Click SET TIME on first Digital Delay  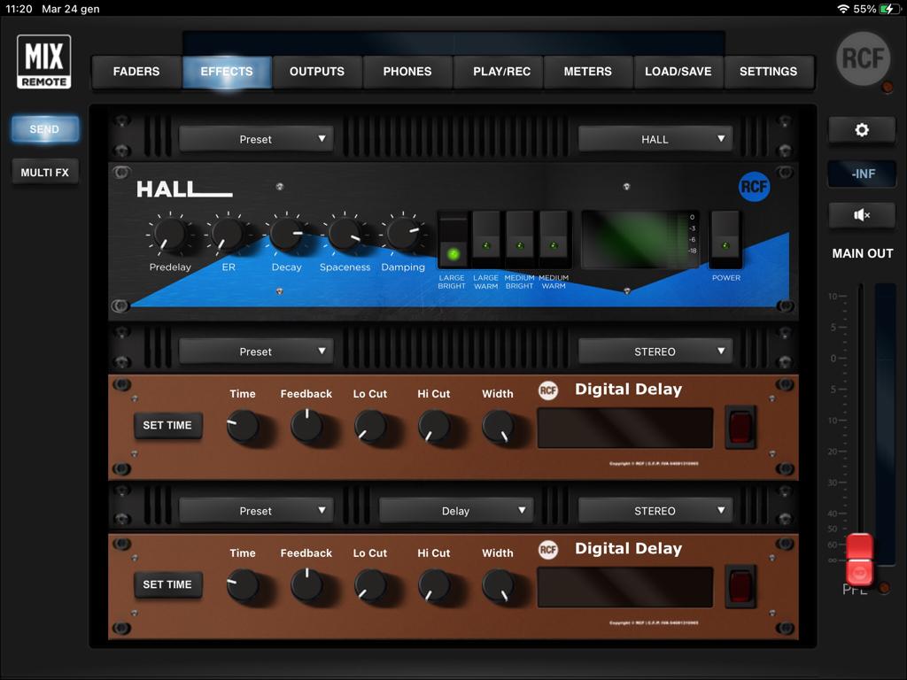pos(167,426)
